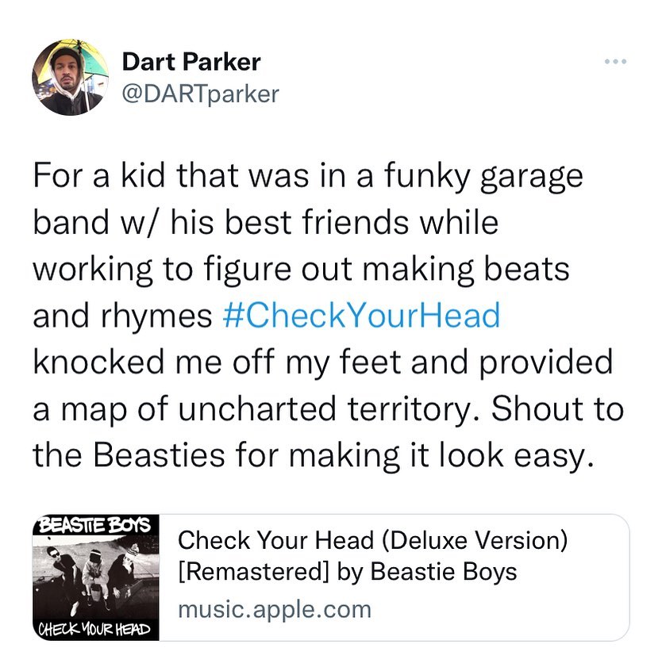This screenshot has height=667, width=662.
Task: Open the three-dot more options menu
Action: click(x=615, y=62)
